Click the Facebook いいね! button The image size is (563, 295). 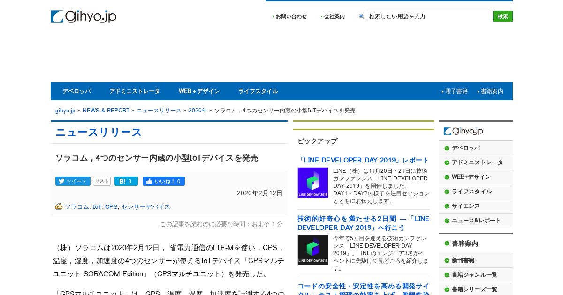[x=164, y=181]
